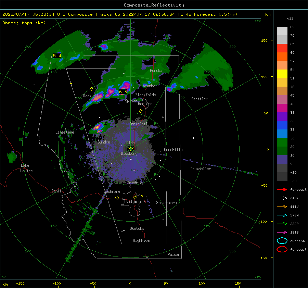Click the dBZ scale heading
Image resolution: width=308 pixels, height=288 pixels.
pos(290,18)
